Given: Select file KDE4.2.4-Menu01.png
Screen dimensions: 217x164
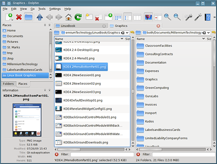Looking at the screenshot, I should [79, 58].
